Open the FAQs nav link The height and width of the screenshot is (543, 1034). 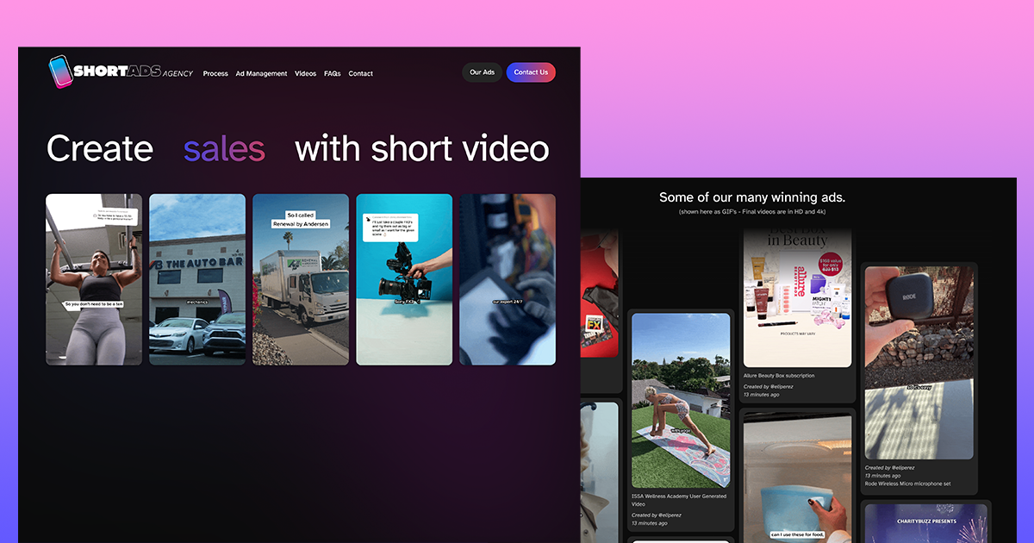[333, 73]
